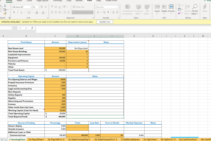This screenshot has width=211, height=141.
Task: Open the Home ribbon tab
Action: click(x=9, y=1)
